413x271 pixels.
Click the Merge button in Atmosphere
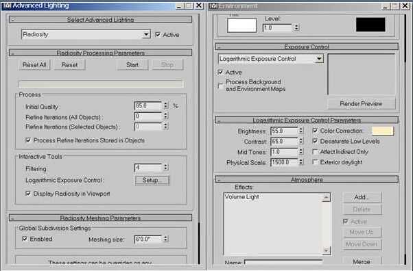362,261
